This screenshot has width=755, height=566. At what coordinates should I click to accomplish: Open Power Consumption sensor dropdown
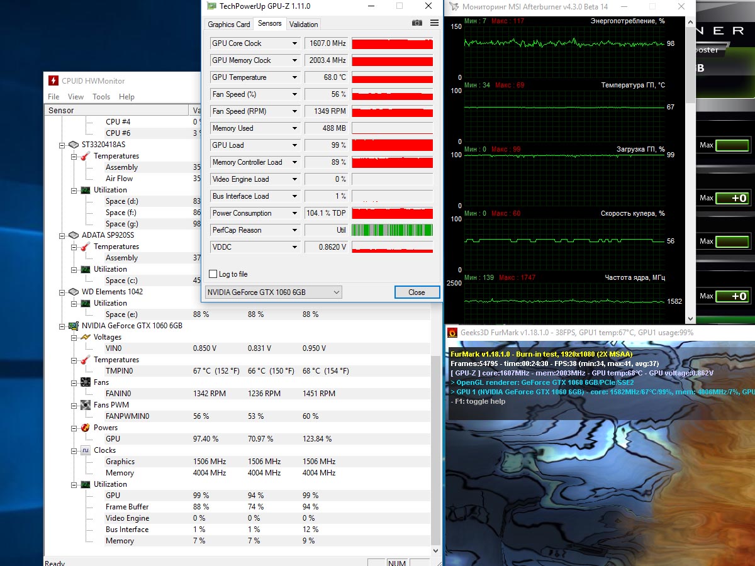click(x=294, y=213)
